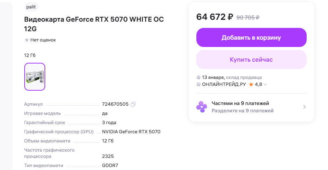This screenshot has height=170, width=328.
Task: Click the NVIDIA GeForce RTX 5070 GPU value
Action: pos(131,132)
